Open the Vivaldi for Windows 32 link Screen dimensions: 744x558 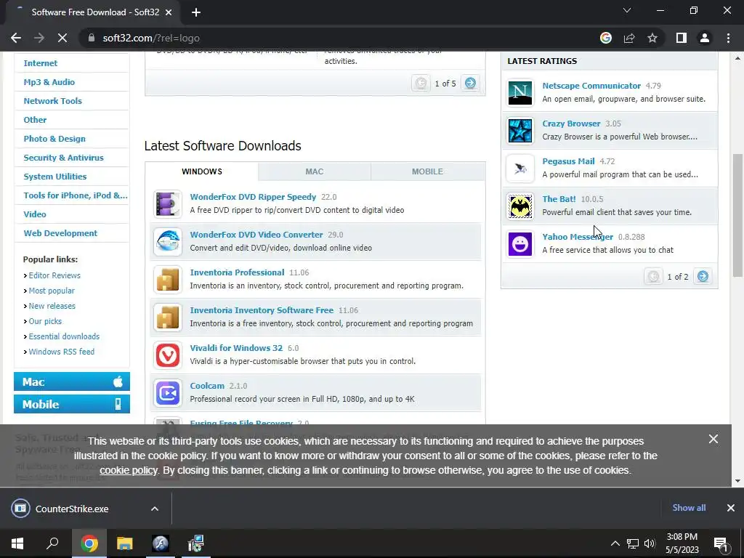pyautogui.click(x=236, y=348)
